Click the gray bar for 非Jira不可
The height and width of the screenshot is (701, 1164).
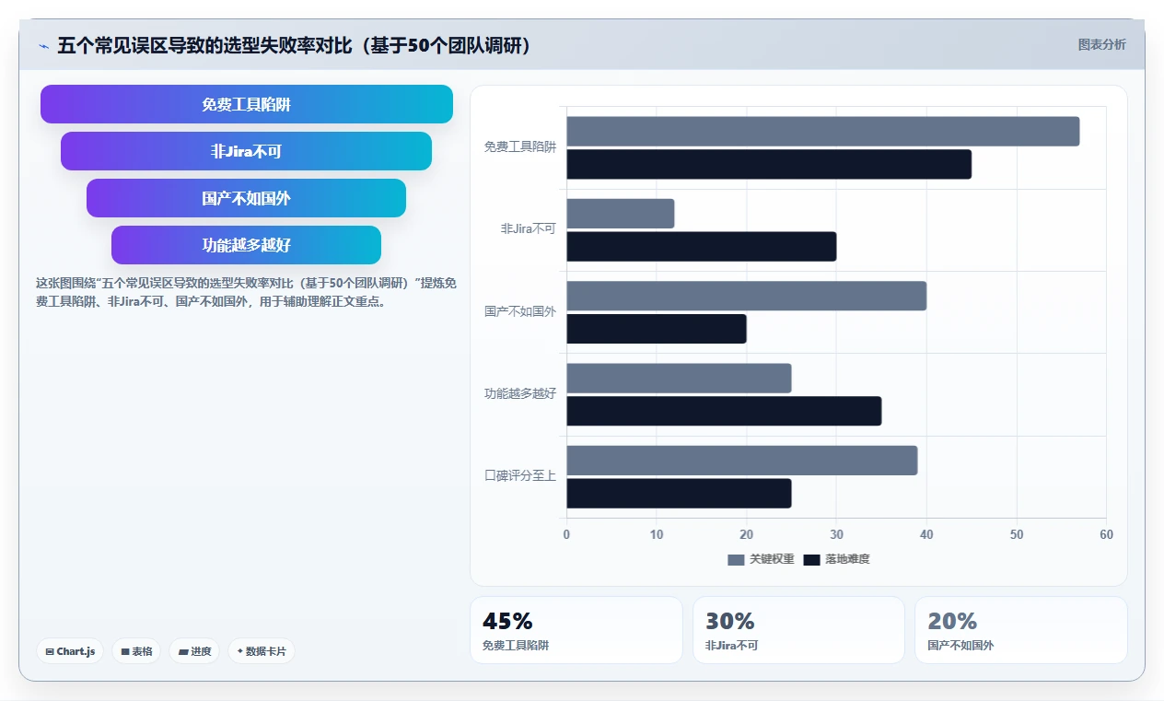coord(620,214)
